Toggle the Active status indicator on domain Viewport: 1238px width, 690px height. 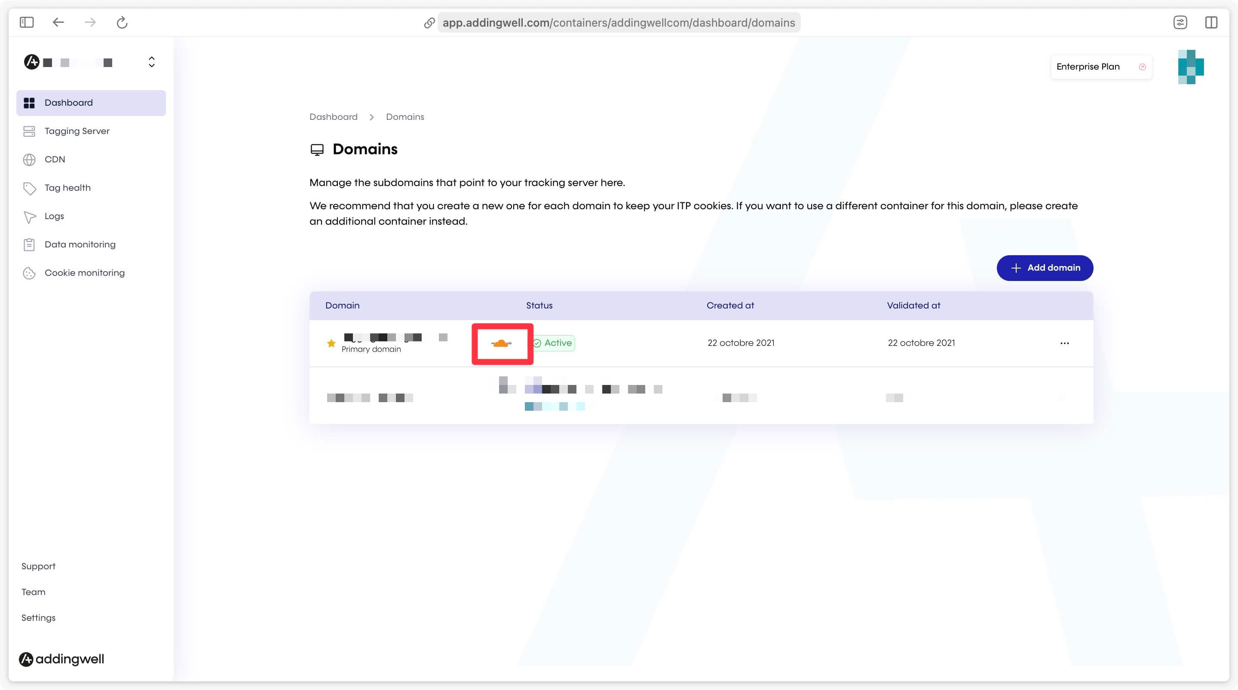coord(552,342)
